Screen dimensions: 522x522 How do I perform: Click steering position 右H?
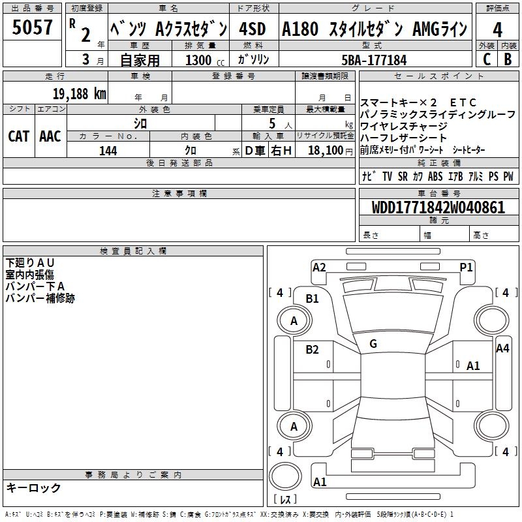pyautogui.click(x=281, y=151)
